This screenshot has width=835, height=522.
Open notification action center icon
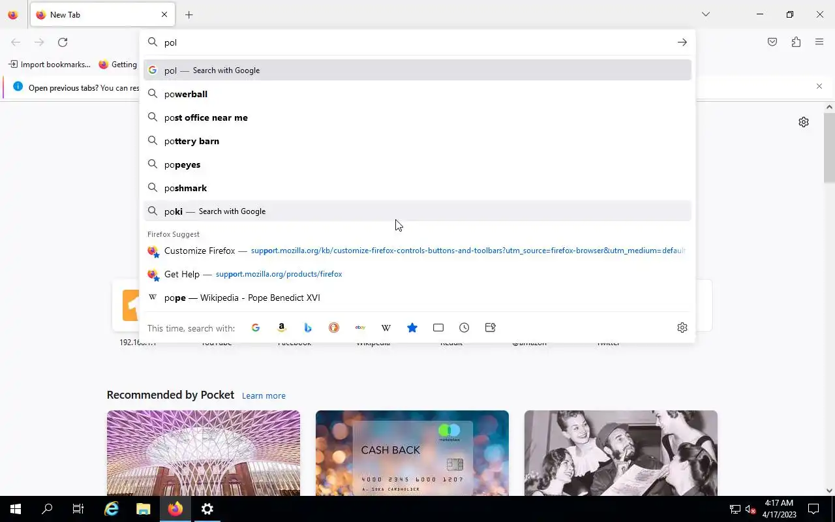(x=813, y=509)
